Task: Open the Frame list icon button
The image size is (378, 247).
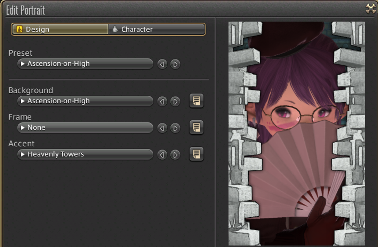Action: 196,127
